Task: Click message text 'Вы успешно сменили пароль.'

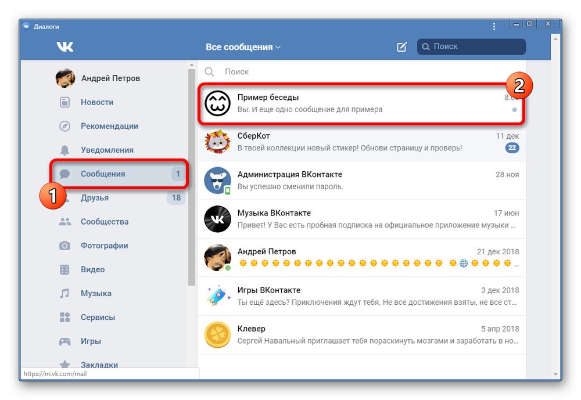Action: (x=290, y=186)
